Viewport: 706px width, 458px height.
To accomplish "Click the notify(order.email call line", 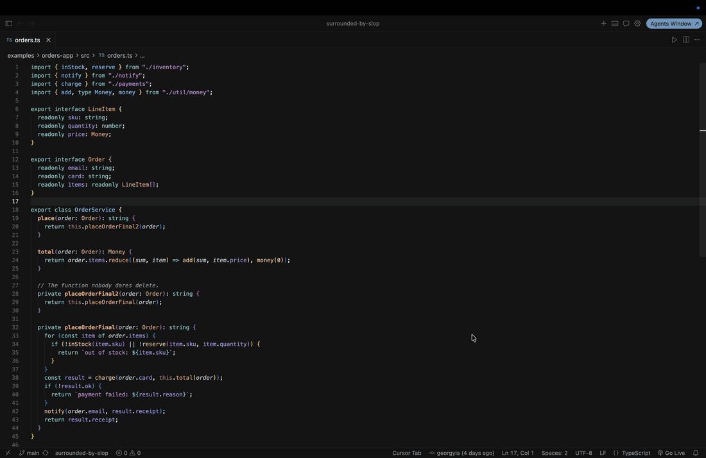I will pos(105,411).
